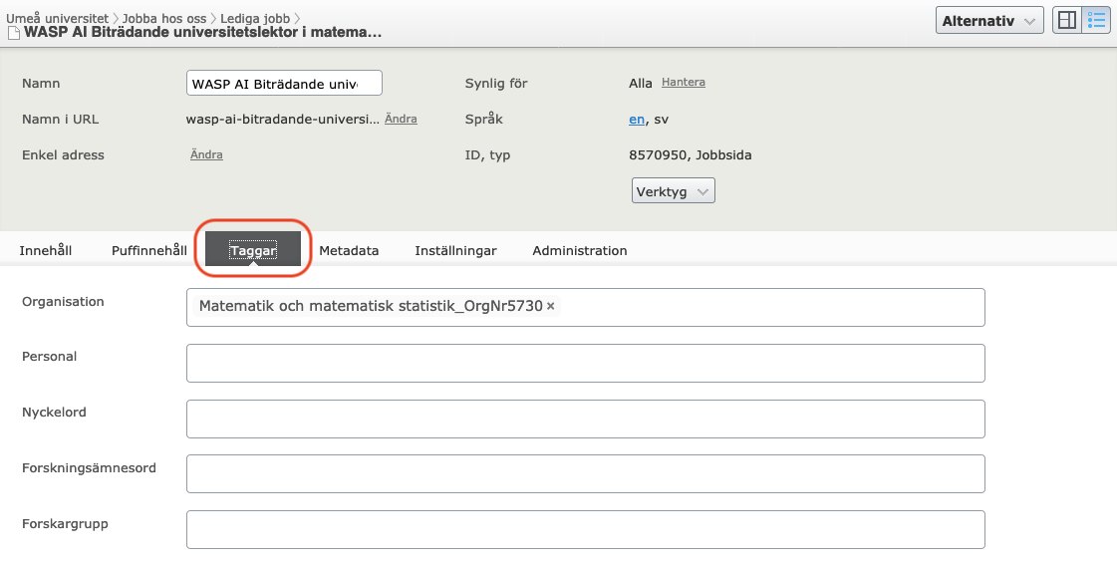This screenshot has height=565, width=1117.
Task: Open the 'en' language link
Action: point(637,119)
